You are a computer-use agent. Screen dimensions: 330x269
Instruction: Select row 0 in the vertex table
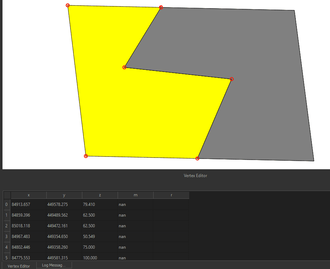[6, 205]
